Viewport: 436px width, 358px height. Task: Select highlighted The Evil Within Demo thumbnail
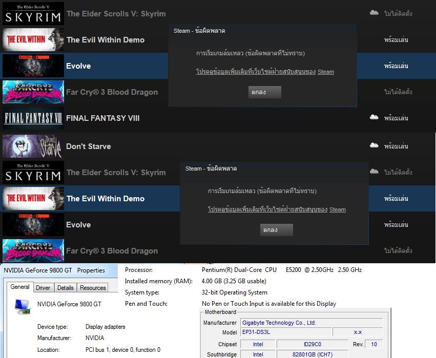(x=33, y=198)
